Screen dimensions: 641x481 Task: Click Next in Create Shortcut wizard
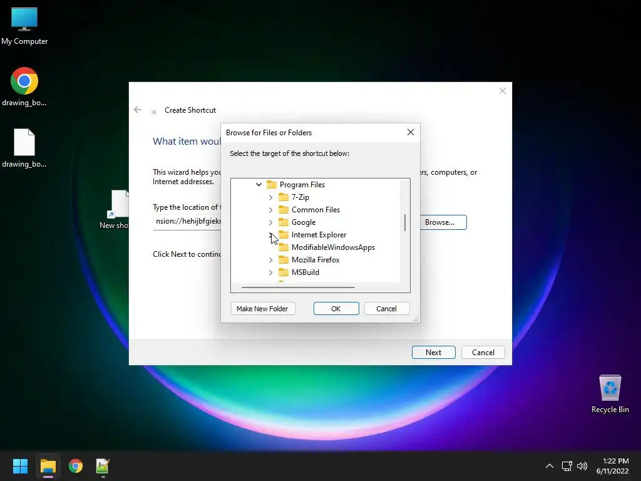pos(433,353)
